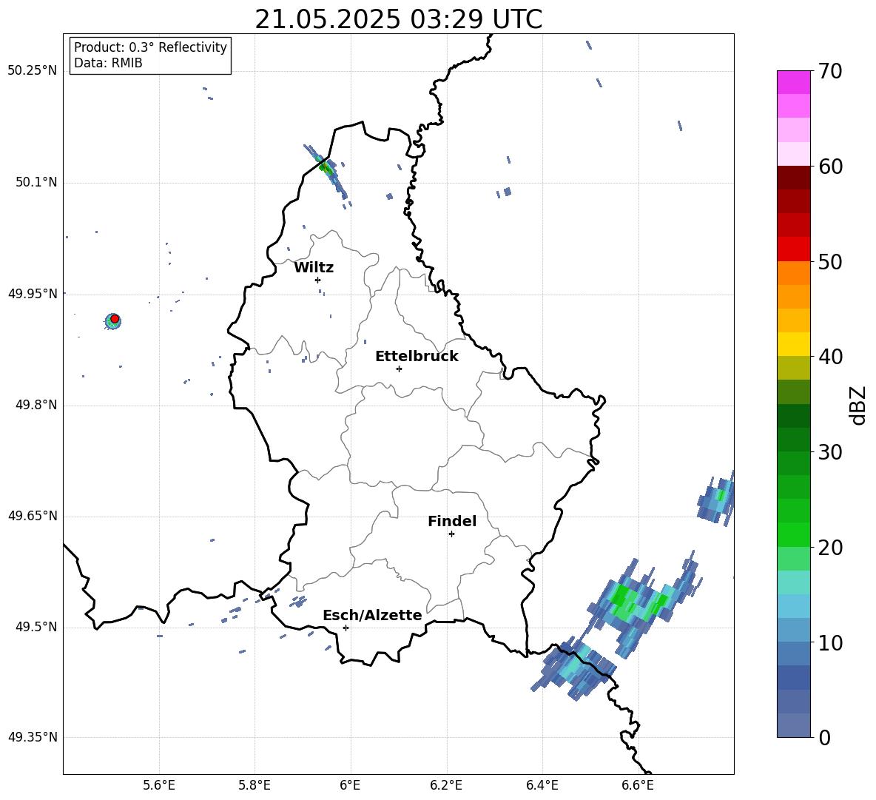Click the 60 value on the colorbar

pyautogui.click(x=830, y=167)
